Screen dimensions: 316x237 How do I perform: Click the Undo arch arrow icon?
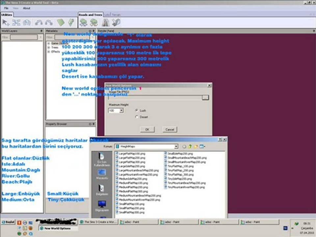pos(39,23)
